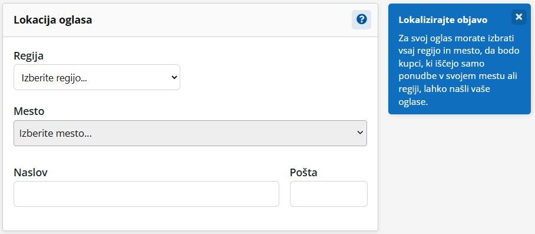The height and width of the screenshot is (234, 535).
Task: Click the Mesto field label
Action: click(x=29, y=111)
